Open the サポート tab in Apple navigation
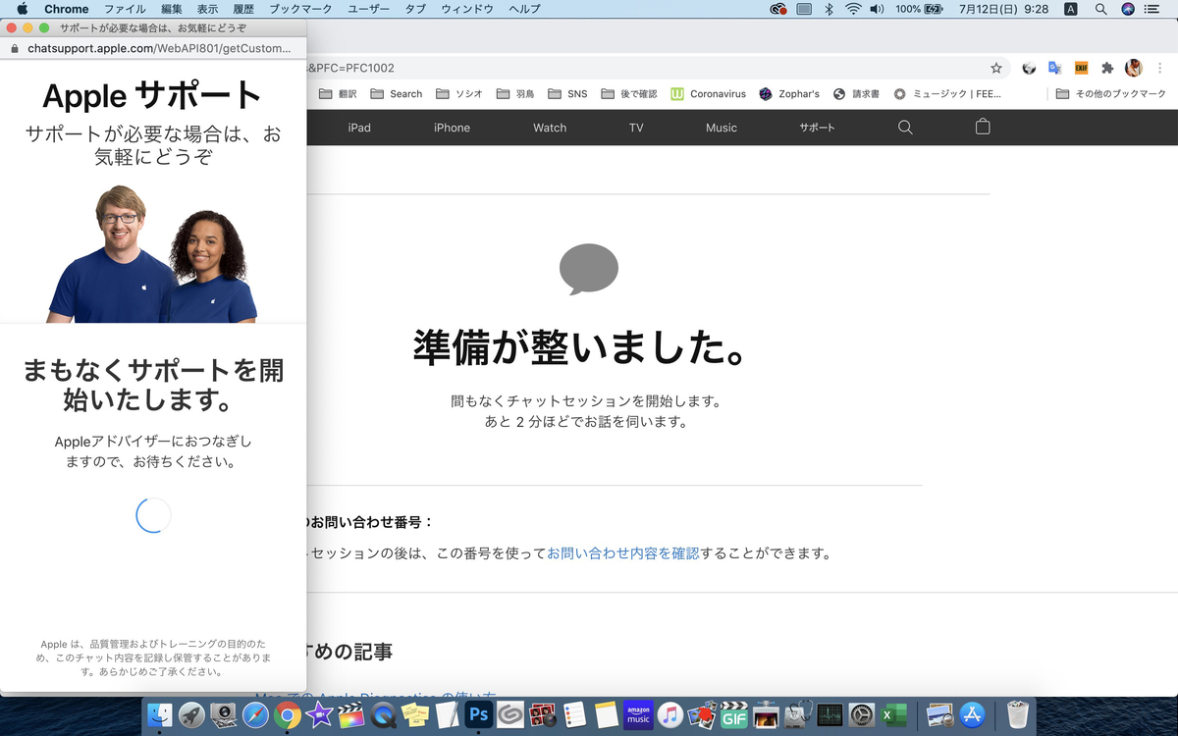 (817, 128)
